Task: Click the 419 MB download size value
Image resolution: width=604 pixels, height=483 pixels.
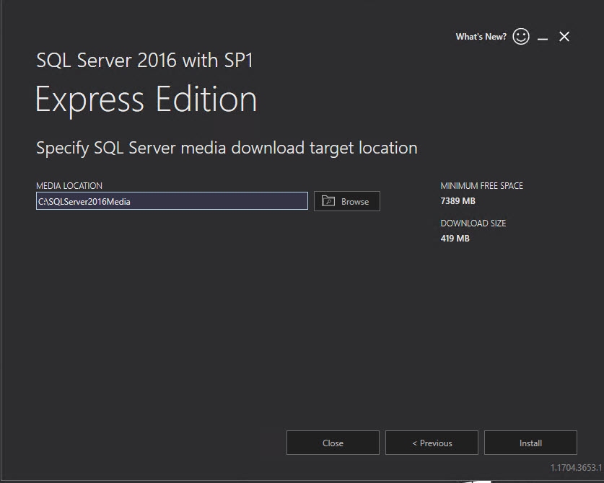Action: click(455, 238)
